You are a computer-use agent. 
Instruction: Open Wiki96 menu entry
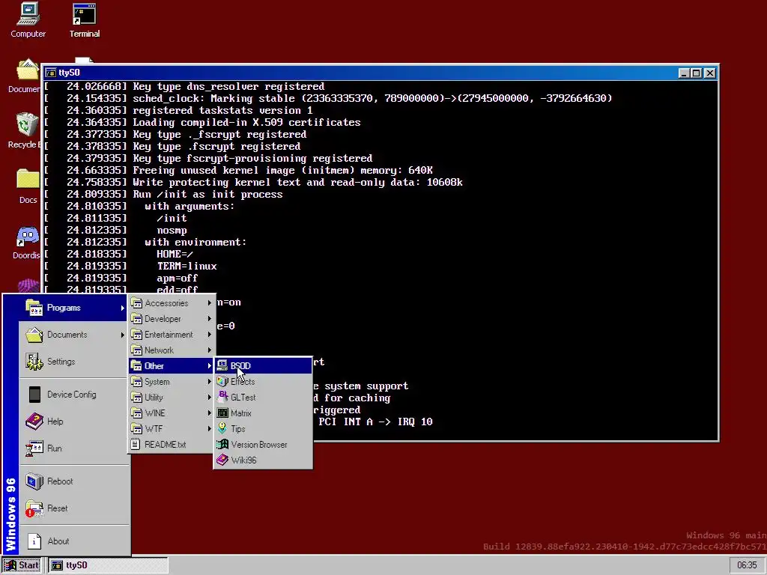(x=263, y=460)
